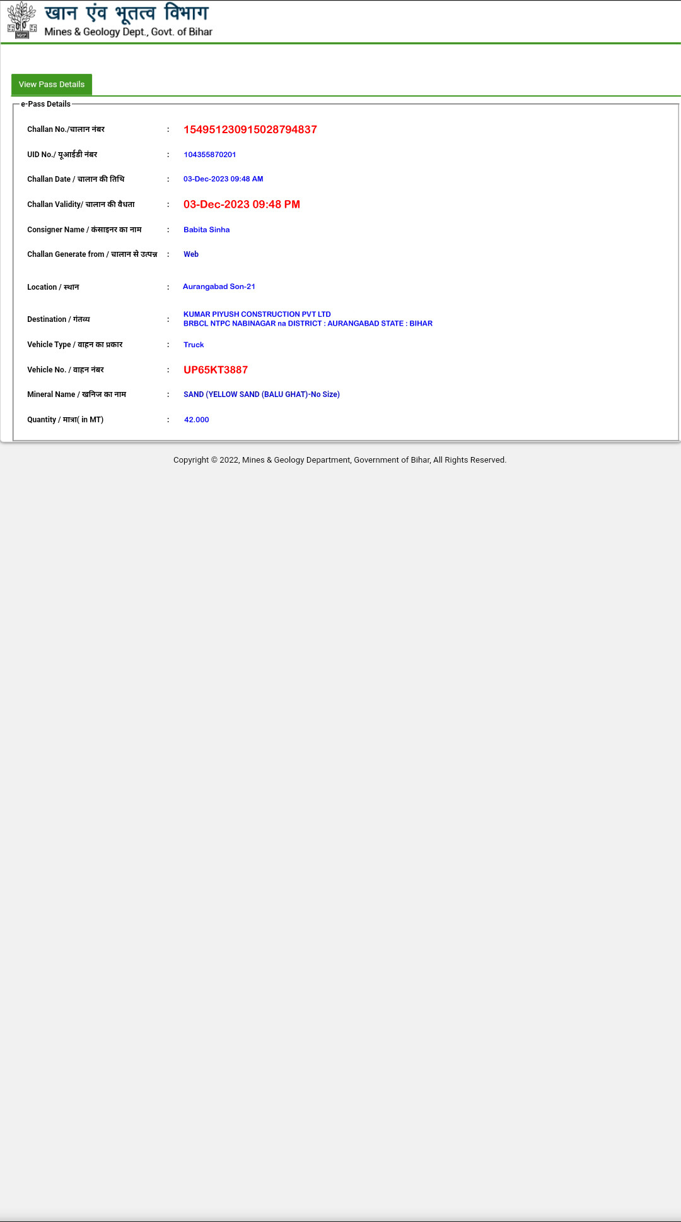
Task: Click the Web challan source value
Action: click(x=191, y=254)
